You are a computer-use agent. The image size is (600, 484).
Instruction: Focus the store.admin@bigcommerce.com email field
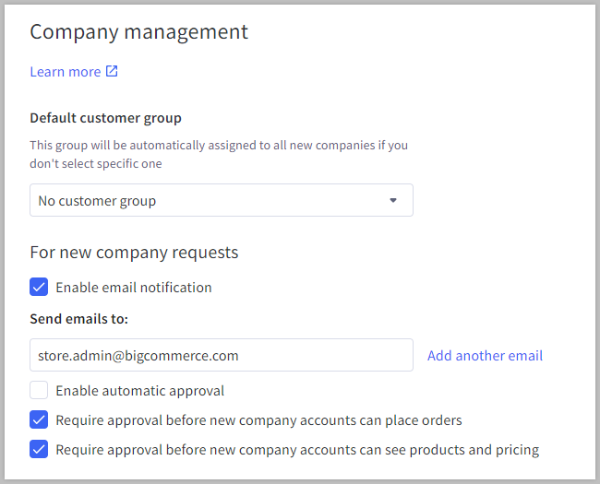coord(221,355)
